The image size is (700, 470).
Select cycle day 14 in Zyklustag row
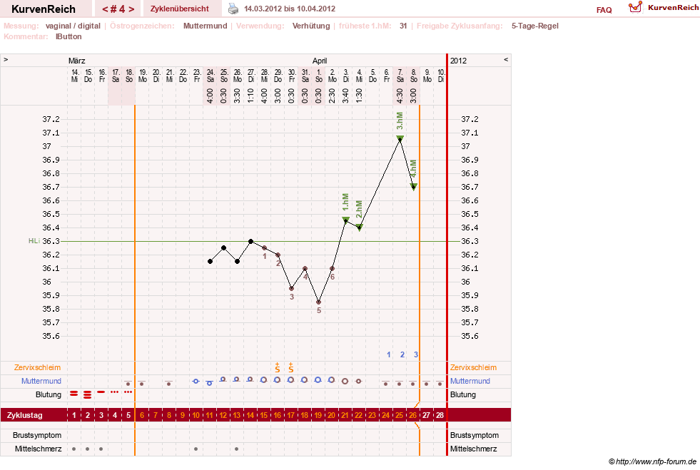pyautogui.click(x=250, y=415)
